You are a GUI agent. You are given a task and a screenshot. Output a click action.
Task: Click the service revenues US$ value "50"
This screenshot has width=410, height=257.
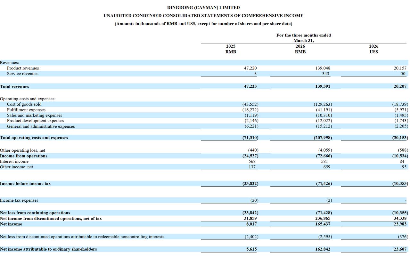(x=403, y=74)
